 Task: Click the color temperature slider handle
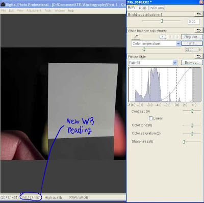point(144,49)
